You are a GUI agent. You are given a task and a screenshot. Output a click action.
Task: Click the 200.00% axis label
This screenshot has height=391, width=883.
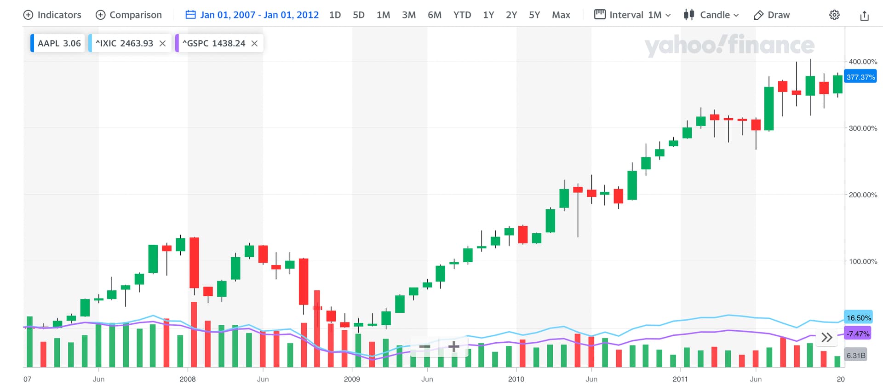click(863, 195)
